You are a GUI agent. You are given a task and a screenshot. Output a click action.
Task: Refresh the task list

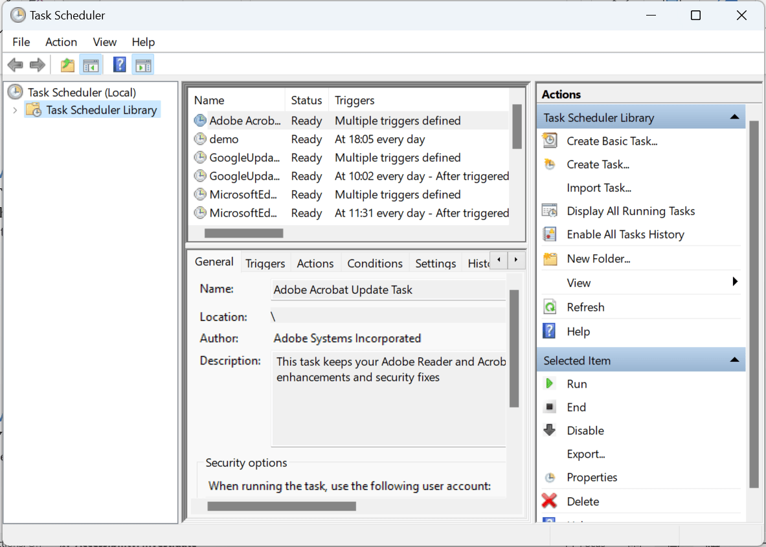[x=585, y=306]
